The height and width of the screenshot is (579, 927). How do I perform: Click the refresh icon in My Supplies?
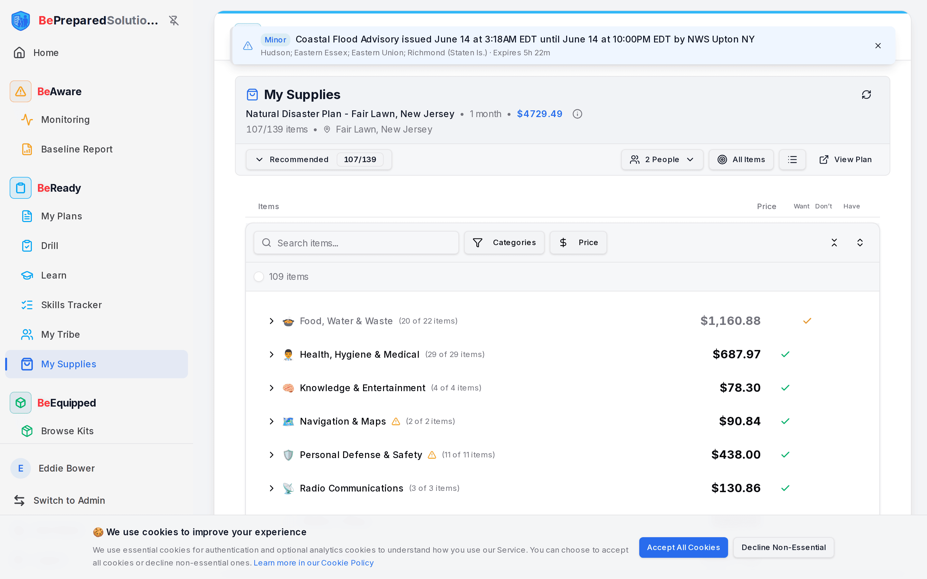coord(866,95)
